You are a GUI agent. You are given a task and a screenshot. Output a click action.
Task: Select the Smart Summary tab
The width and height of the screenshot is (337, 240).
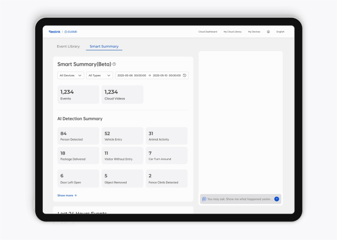pyautogui.click(x=104, y=47)
